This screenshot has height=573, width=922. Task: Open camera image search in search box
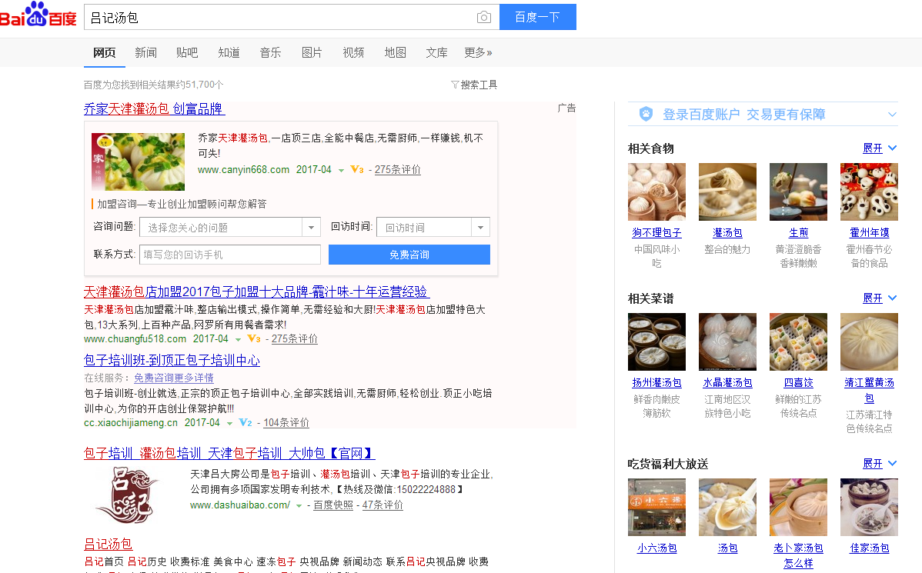pos(484,17)
